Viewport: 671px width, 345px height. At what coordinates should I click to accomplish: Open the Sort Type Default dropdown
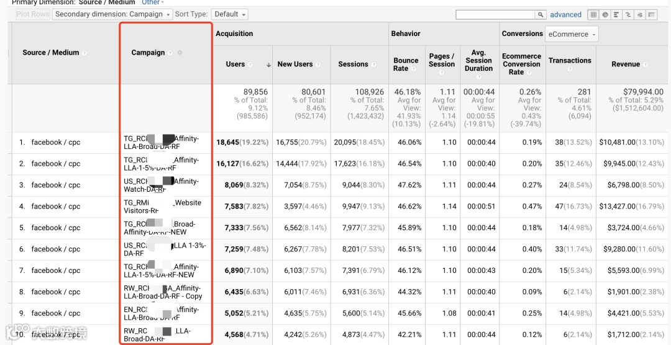click(230, 14)
